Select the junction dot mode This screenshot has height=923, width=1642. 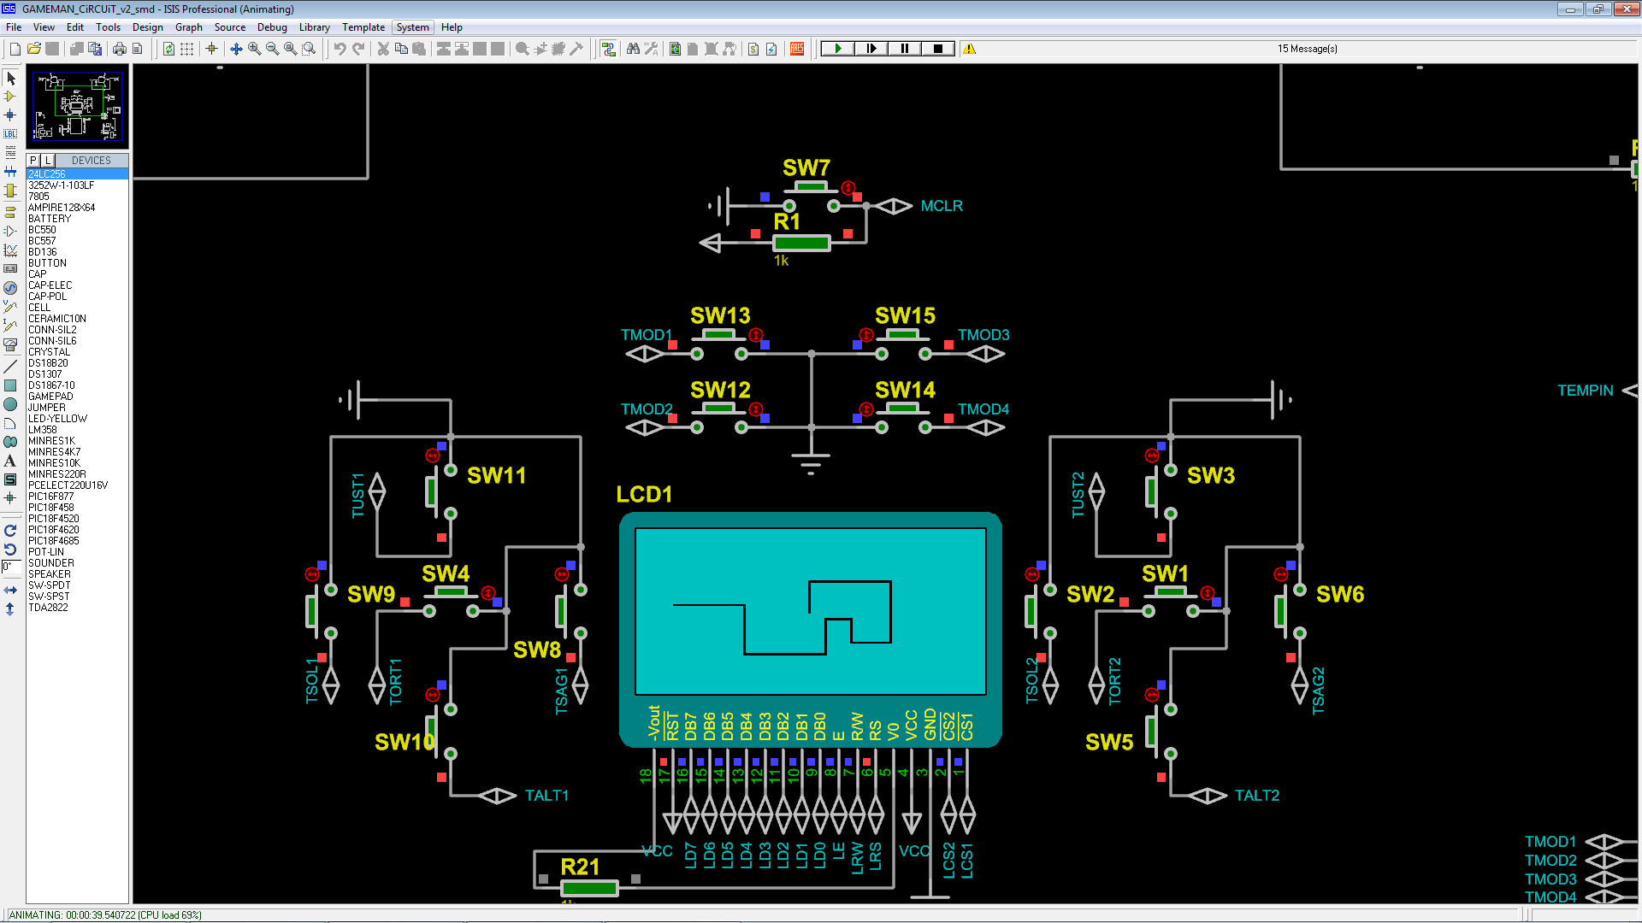[x=10, y=115]
